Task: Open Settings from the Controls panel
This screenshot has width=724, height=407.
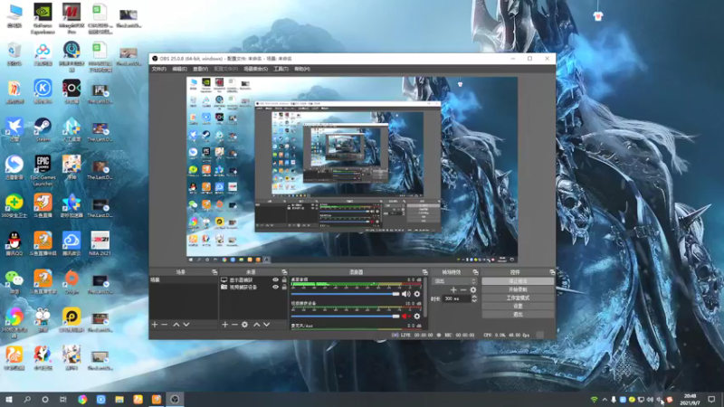Action: click(518, 306)
